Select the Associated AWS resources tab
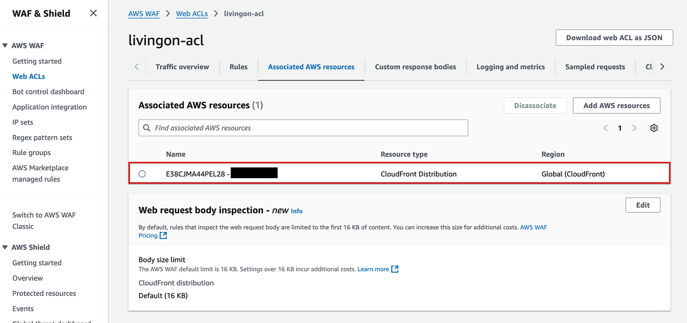Viewport: 687px width, 323px height. (311, 67)
